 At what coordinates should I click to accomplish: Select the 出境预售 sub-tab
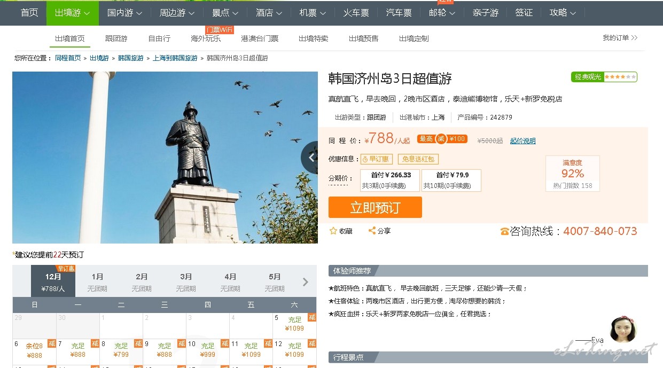(x=364, y=38)
